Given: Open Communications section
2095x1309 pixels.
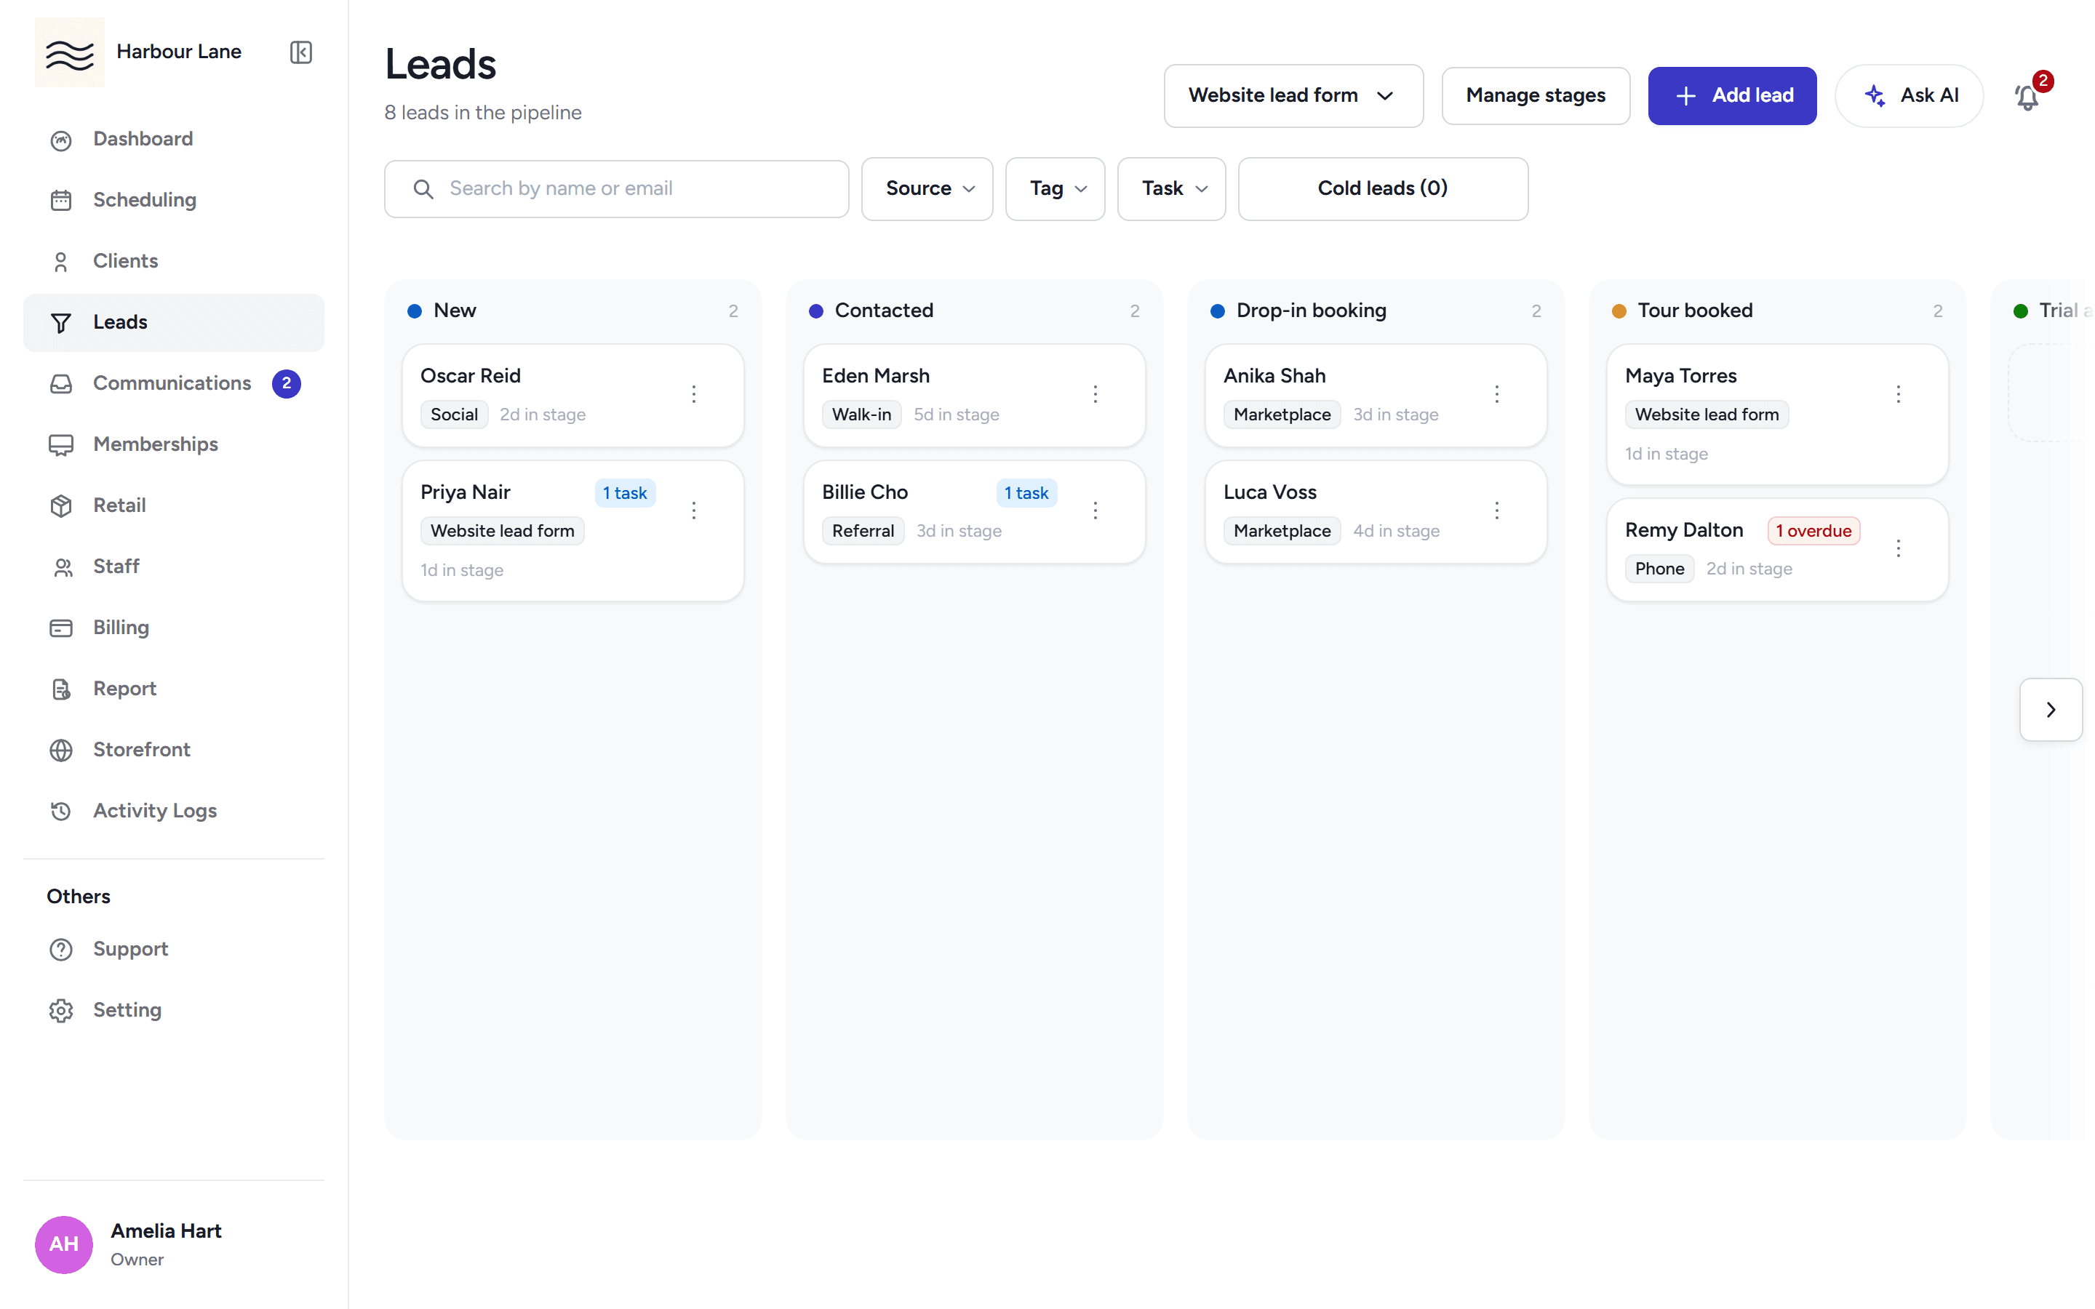Looking at the screenshot, I should [x=173, y=383].
